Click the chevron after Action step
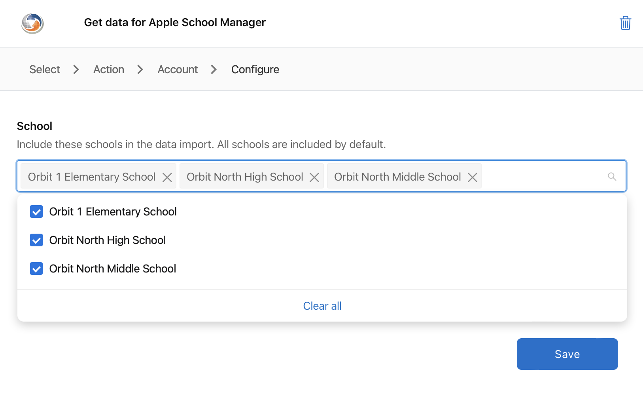 tap(140, 69)
